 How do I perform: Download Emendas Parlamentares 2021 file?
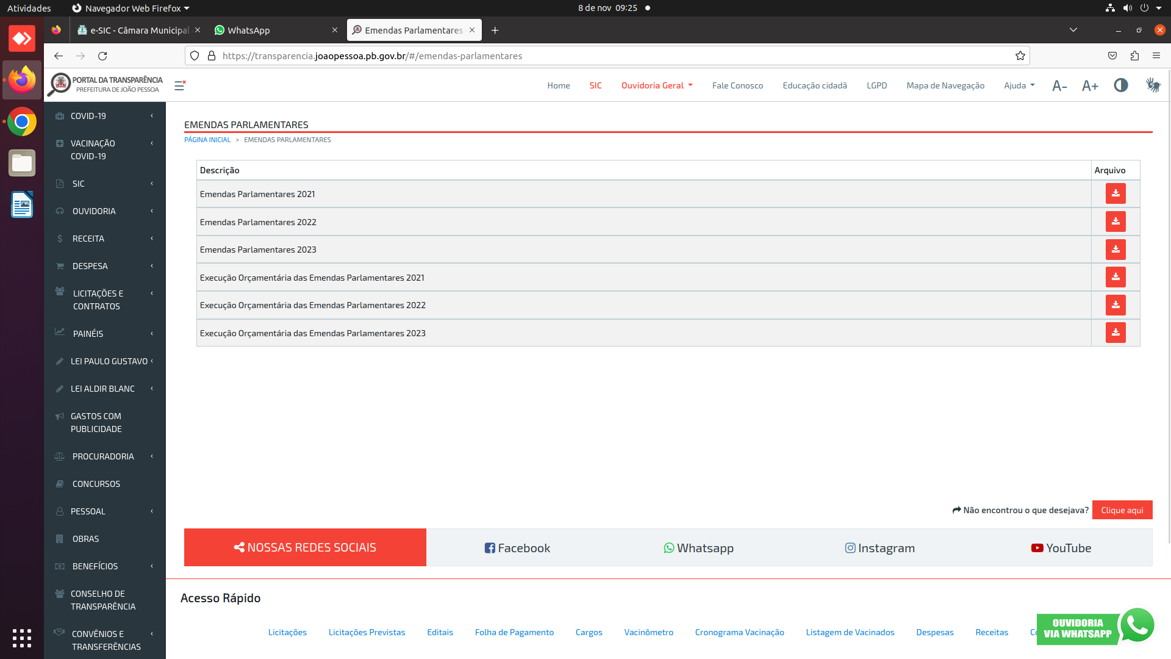(x=1115, y=194)
